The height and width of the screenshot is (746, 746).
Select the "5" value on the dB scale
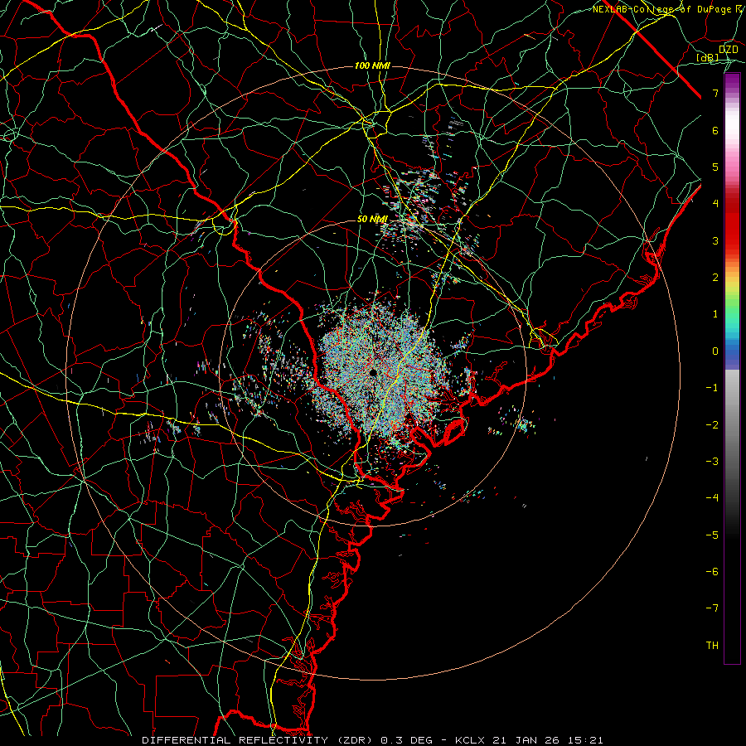coord(715,167)
